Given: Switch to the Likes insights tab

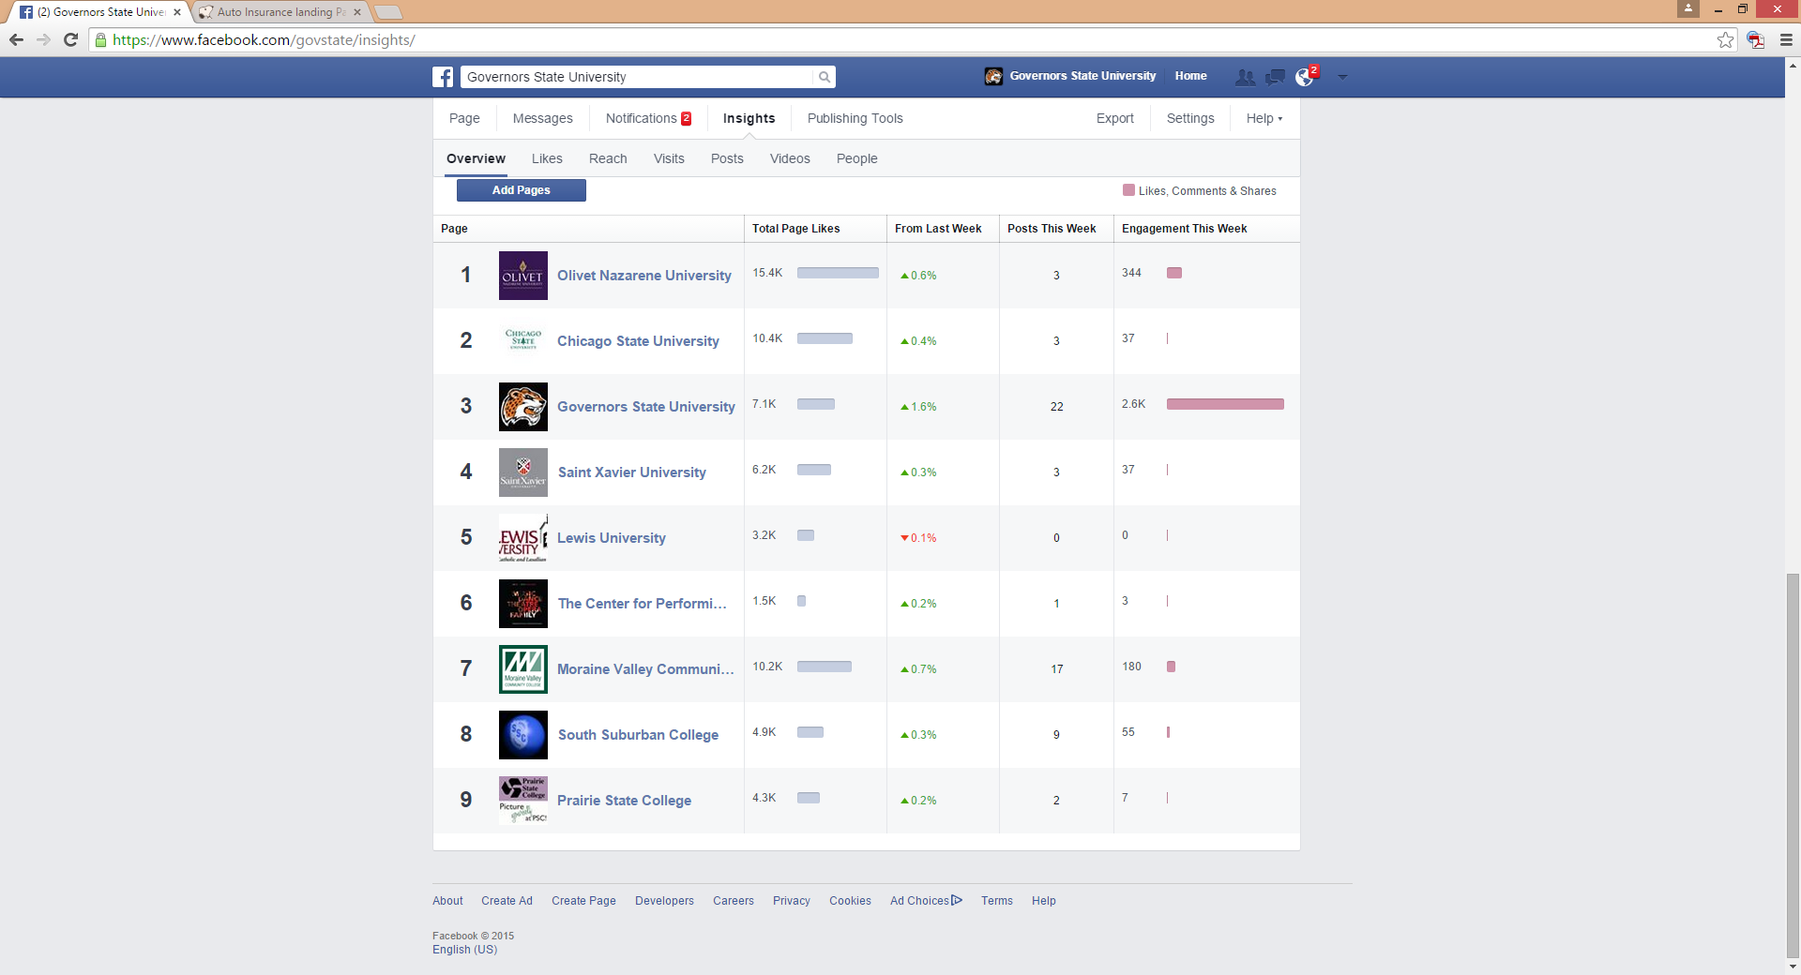Looking at the screenshot, I should pyautogui.click(x=547, y=158).
